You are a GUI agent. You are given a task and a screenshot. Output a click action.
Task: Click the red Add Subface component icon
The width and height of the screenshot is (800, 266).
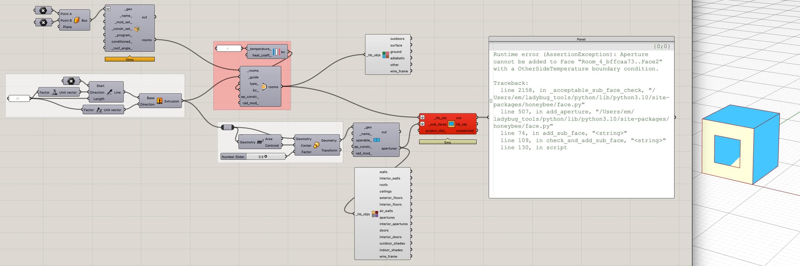[451, 124]
